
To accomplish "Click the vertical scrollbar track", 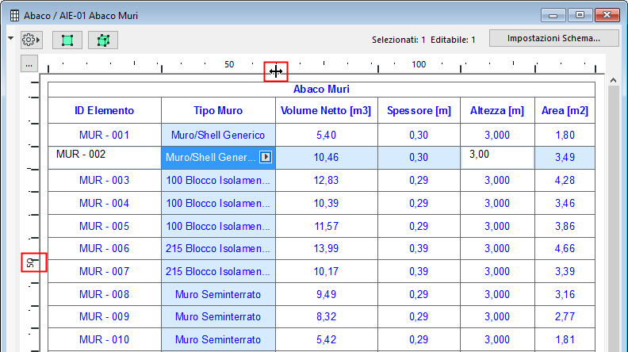I will click(x=613, y=219).
